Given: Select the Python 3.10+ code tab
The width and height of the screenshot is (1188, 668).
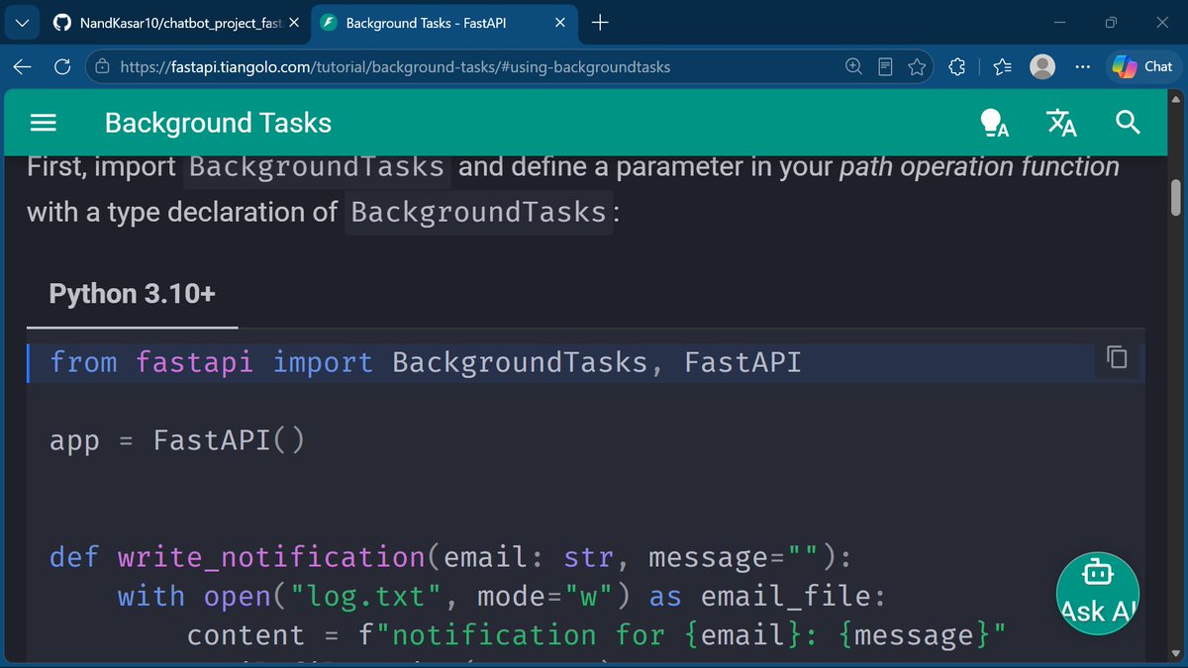Looking at the screenshot, I should pos(132,294).
